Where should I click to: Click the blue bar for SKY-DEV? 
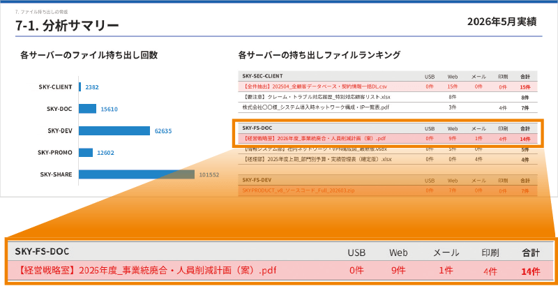coord(114,131)
